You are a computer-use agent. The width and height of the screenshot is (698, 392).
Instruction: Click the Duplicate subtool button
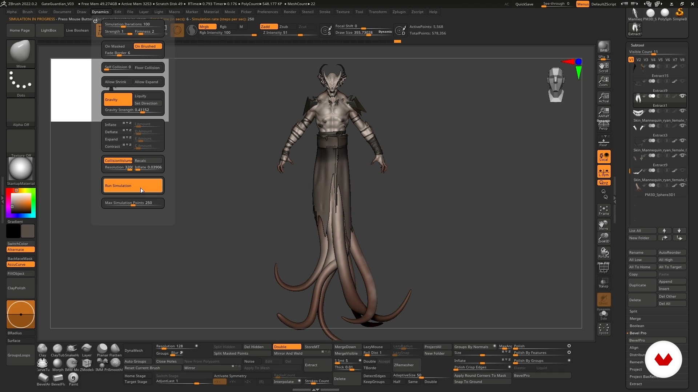(x=642, y=285)
